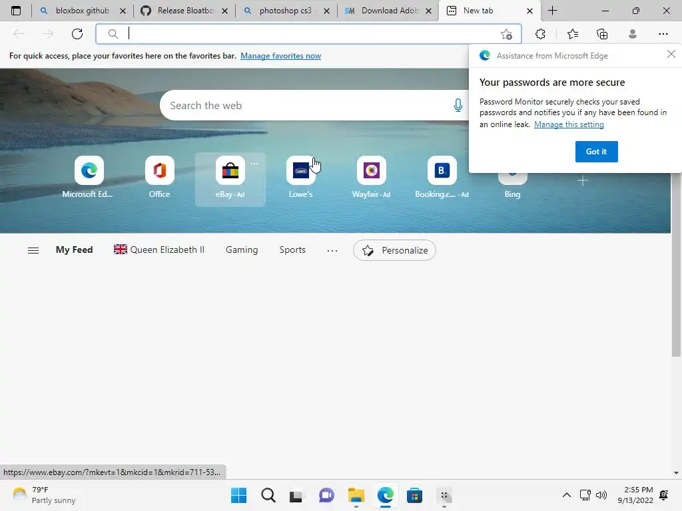
Task: Open the Extensions puzzle icon
Action: pyautogui.click(x=540, y=34)
